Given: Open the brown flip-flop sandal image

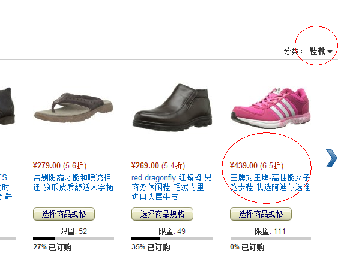Looking at the screenshot, I should [x=74, y=108].
